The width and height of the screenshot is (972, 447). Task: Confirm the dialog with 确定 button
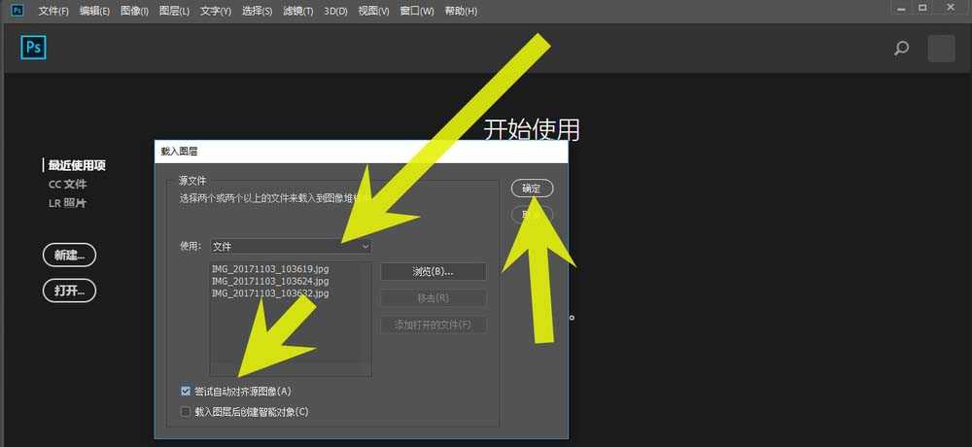(x=532, y=188)
